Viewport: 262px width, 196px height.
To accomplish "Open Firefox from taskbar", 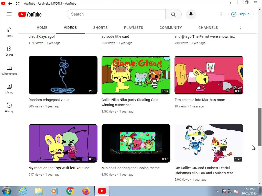I will pyautogui.click(x=86, y=191).
